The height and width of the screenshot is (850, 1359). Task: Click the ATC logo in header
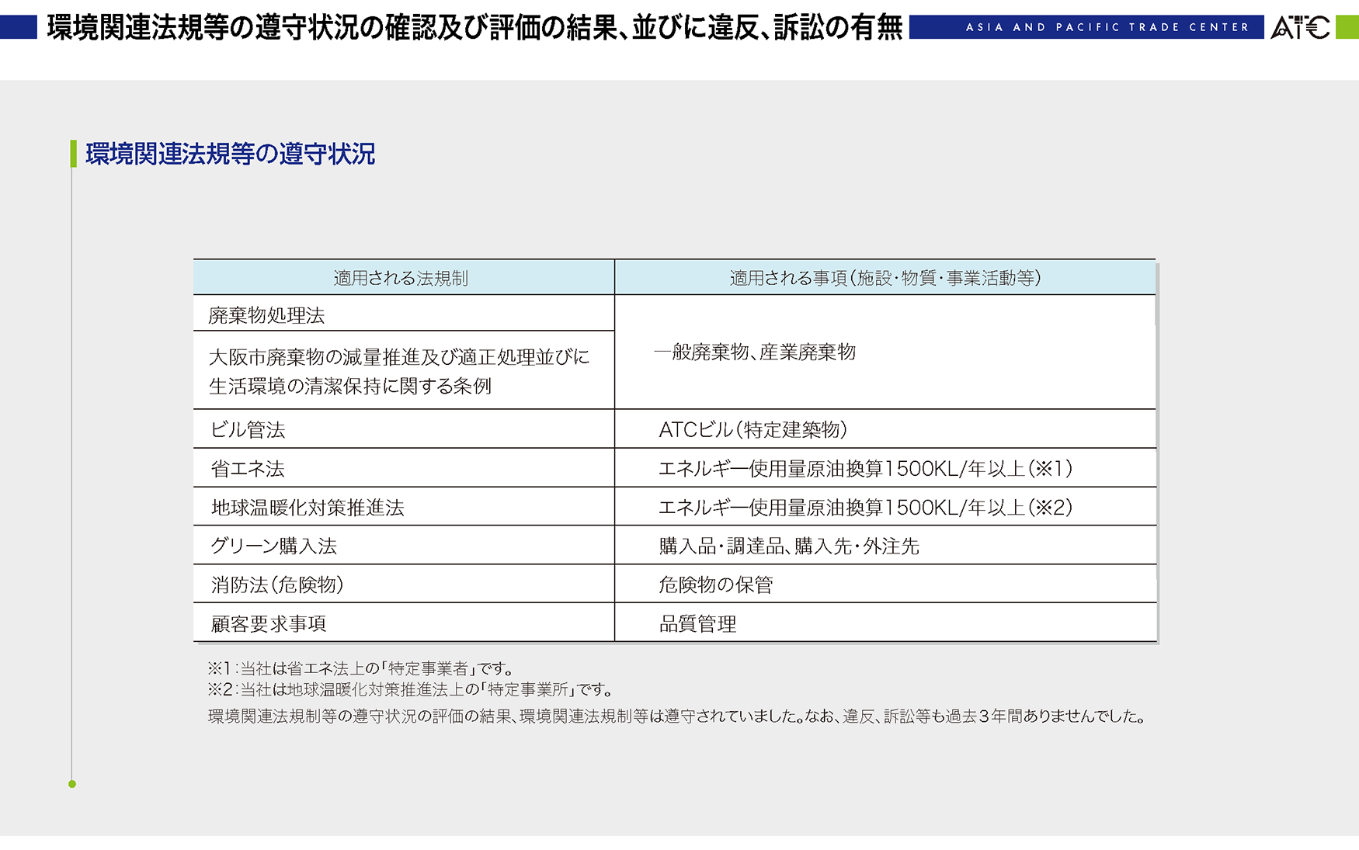(1300, 27)
